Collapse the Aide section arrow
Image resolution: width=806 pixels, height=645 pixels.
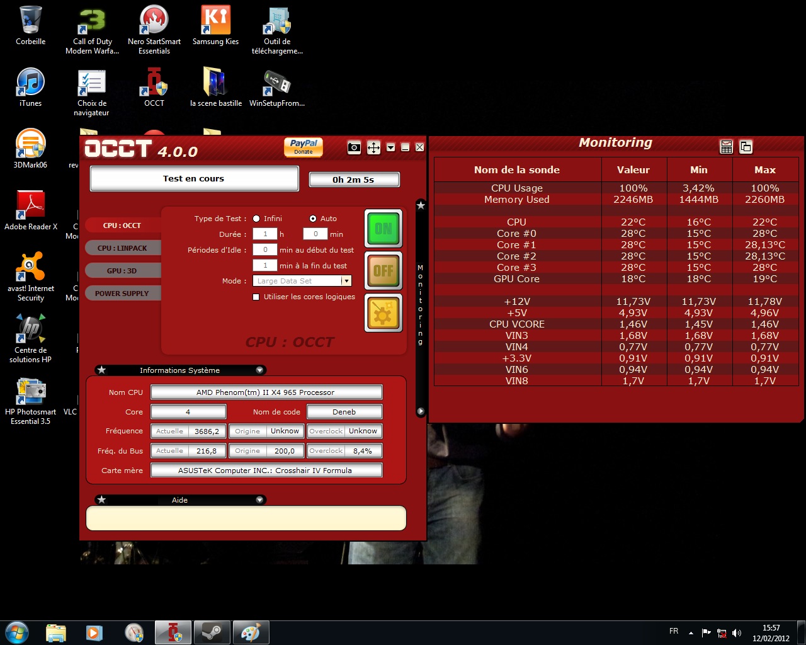259,500
